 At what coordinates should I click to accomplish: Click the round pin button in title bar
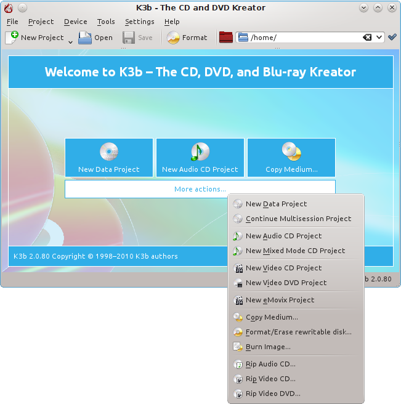[x=22, y=8]
